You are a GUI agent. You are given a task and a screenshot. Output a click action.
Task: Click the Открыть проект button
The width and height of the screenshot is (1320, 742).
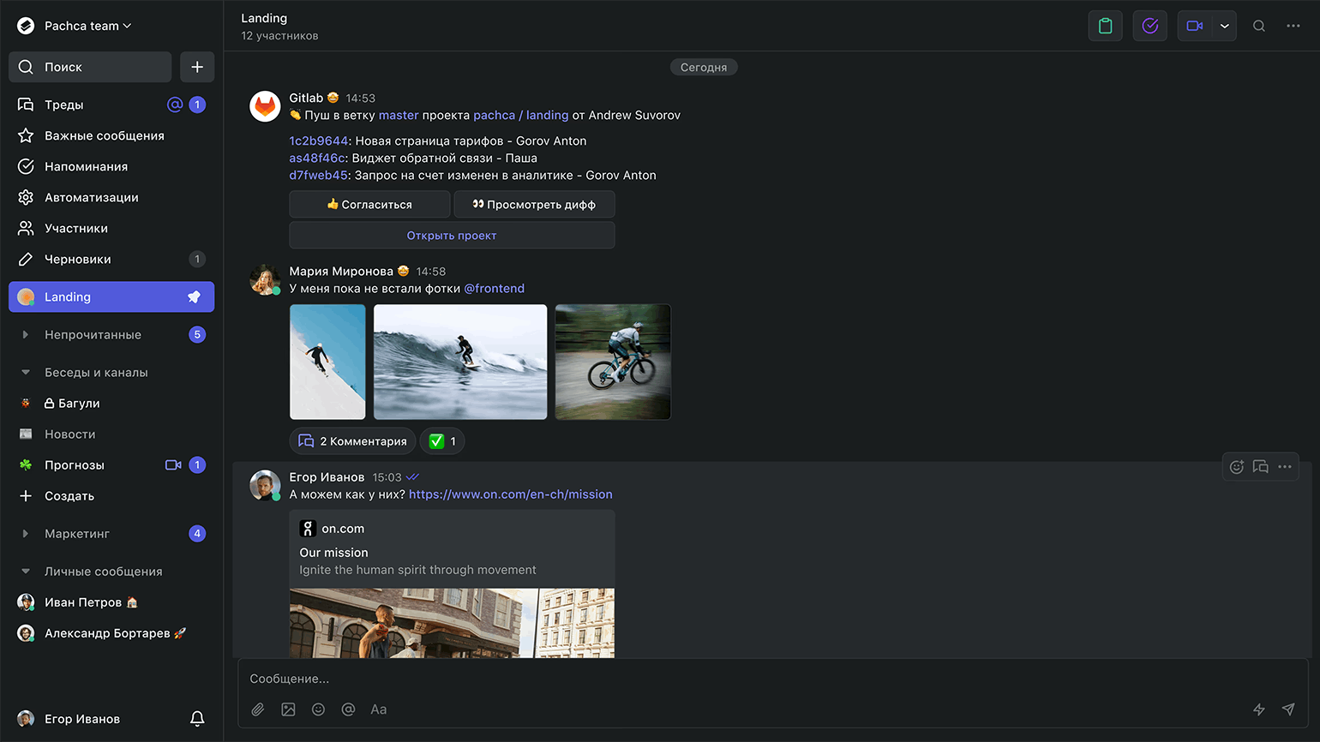pyautogui.click(x=452, y=236)
